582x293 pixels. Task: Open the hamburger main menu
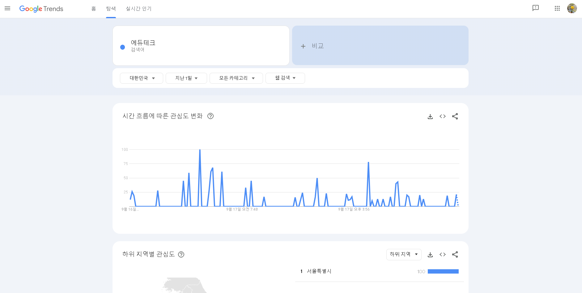pyautogui.click(x=7, y=9)
